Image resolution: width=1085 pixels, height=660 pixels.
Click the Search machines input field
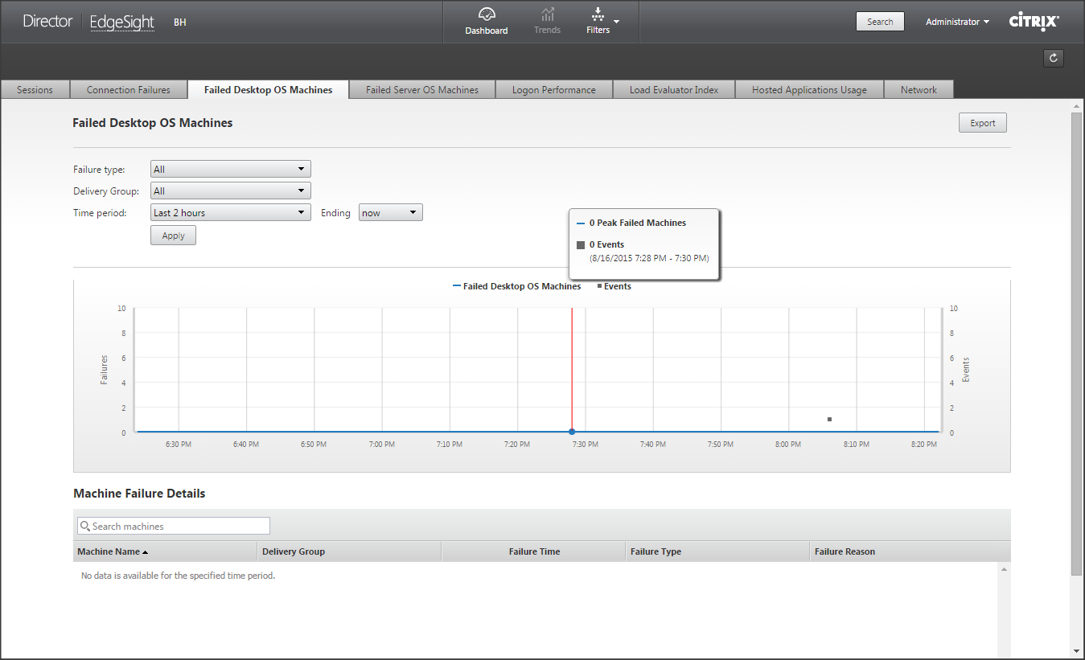point(179,527)
